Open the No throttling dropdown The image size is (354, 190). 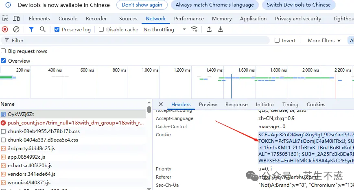[x=165, y=30]
